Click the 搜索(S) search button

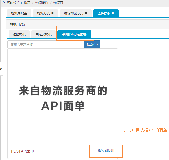[x=92, y=44]
